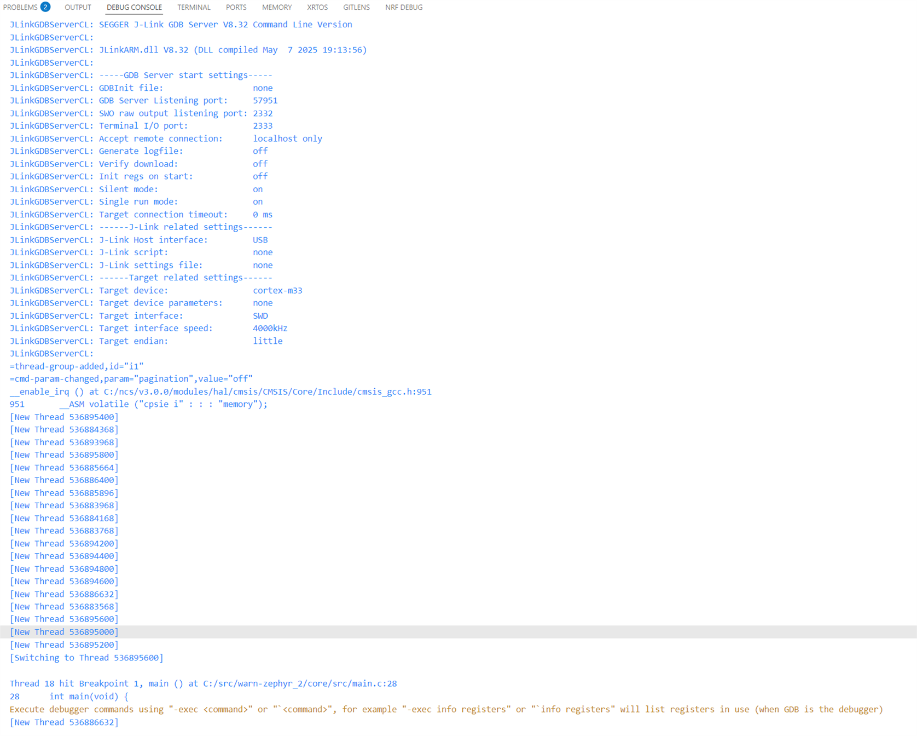Click the Init regs on start line
The height and width of the screenshot is (736, 917).
click(139, 176)
